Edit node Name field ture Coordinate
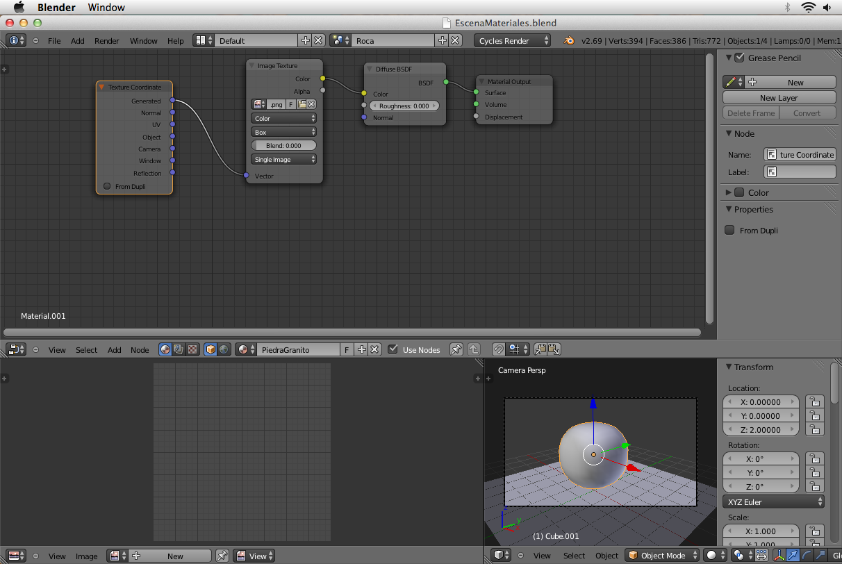The image size is (842, 564). pos(800,154)
